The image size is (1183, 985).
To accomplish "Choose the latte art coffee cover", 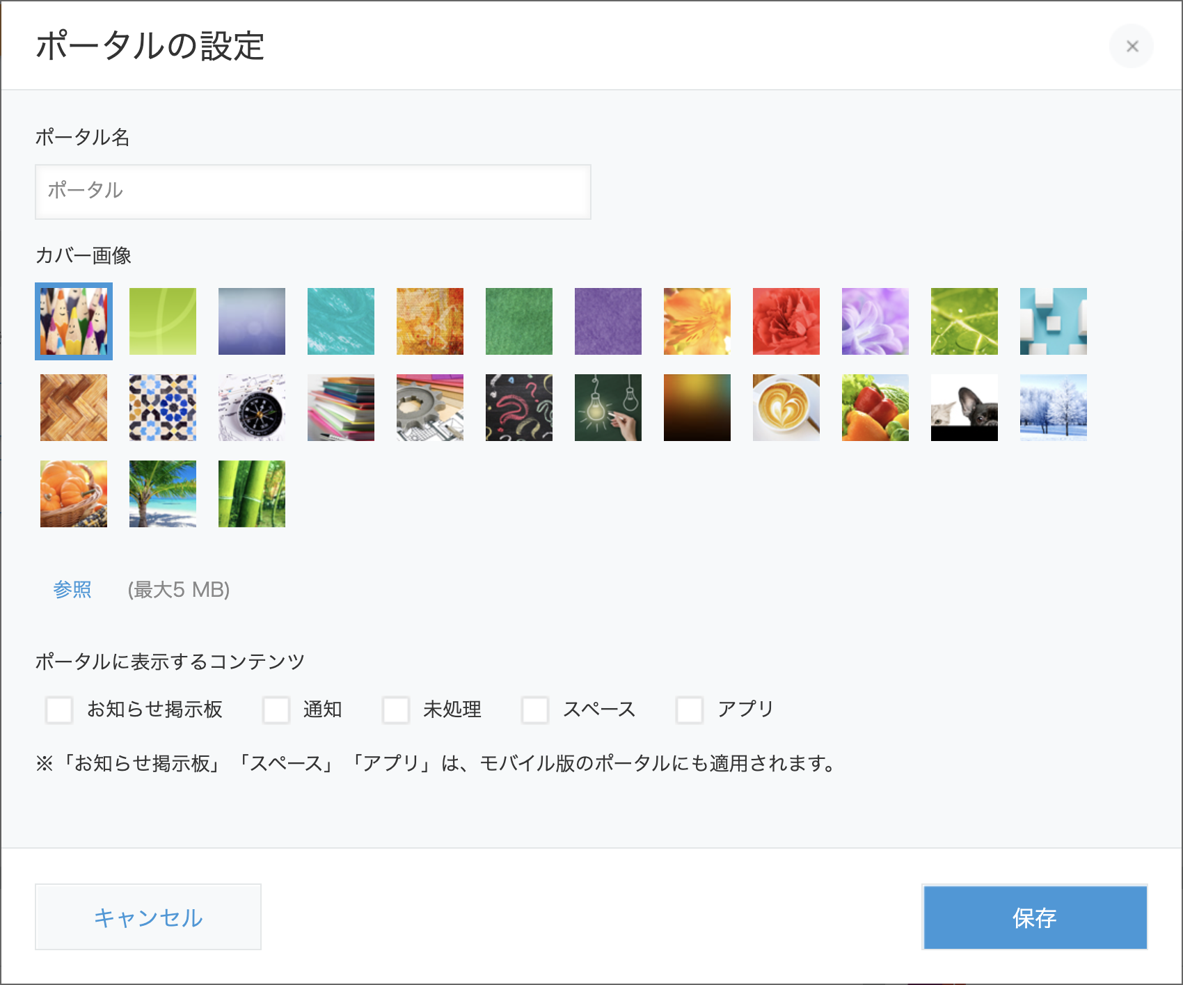I will [786, 408].
